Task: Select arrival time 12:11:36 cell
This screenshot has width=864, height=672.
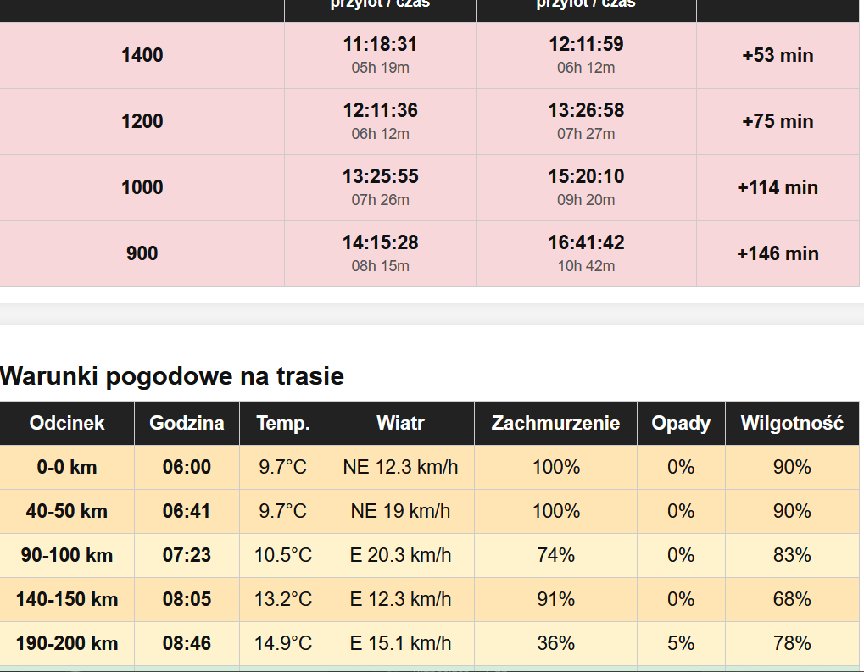Action: [380, 121]
